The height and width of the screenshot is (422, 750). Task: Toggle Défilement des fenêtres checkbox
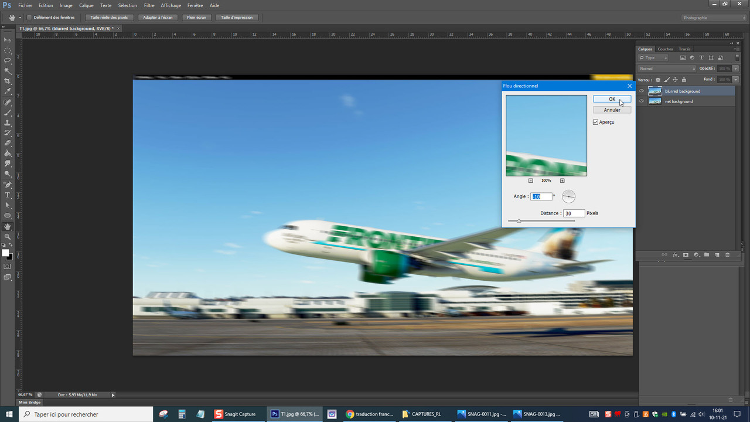pos(29,18)
